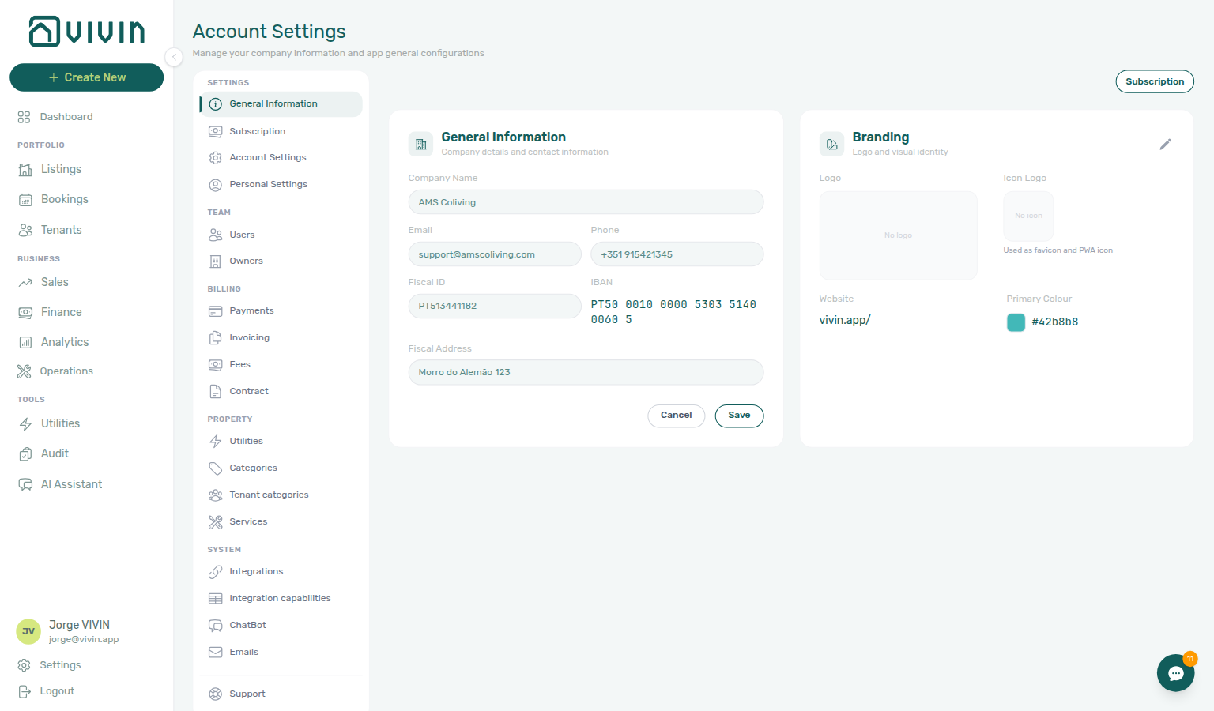Click the JV user avatar
Screen dimensions: 1214x711
28,631
